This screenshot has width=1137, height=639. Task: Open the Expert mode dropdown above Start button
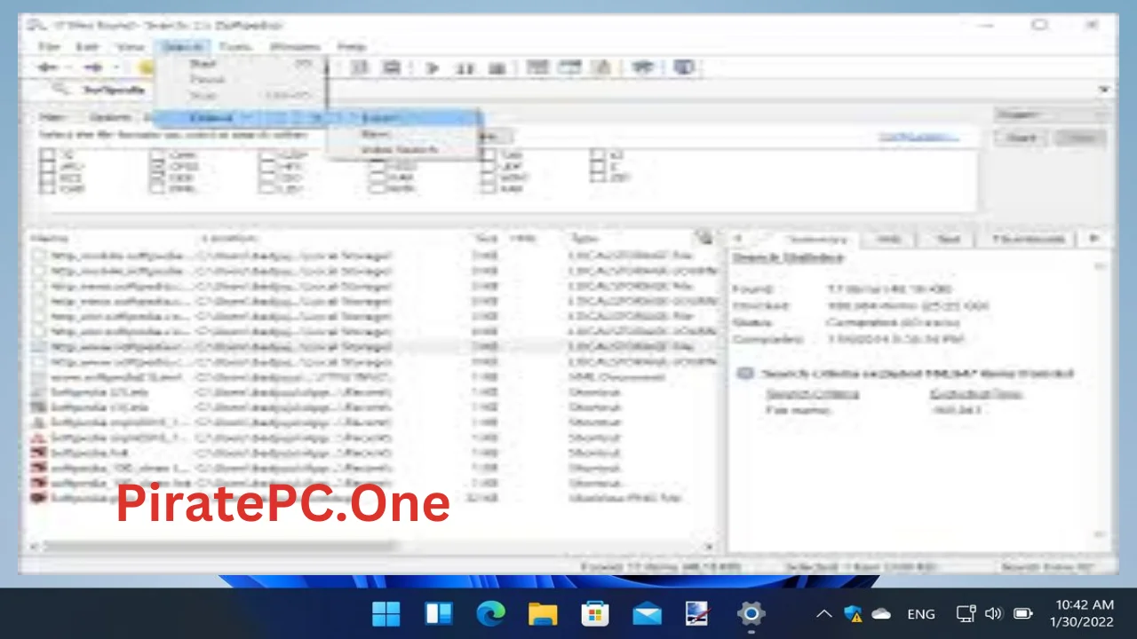(x=1052, y=114)
